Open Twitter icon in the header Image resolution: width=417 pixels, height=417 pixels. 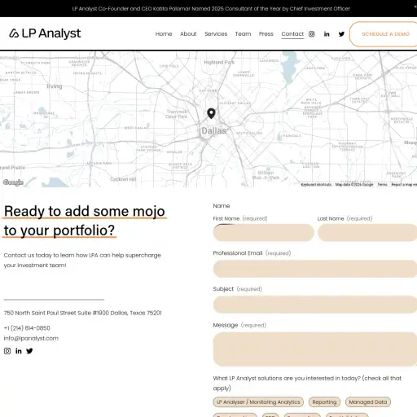[x=341, y=34]
